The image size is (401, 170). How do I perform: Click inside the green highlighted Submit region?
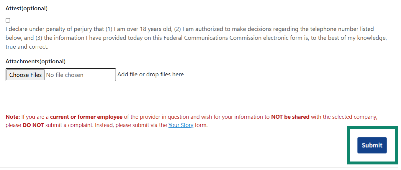click(372, 145)
